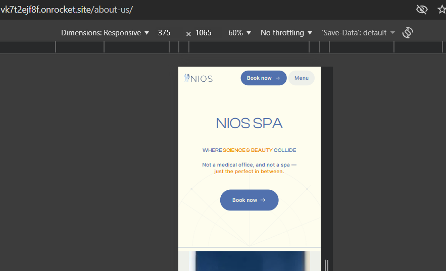446x271 pixels.
Task: Click the arrow icon in header Book now button
Action: tap(278, 78)
